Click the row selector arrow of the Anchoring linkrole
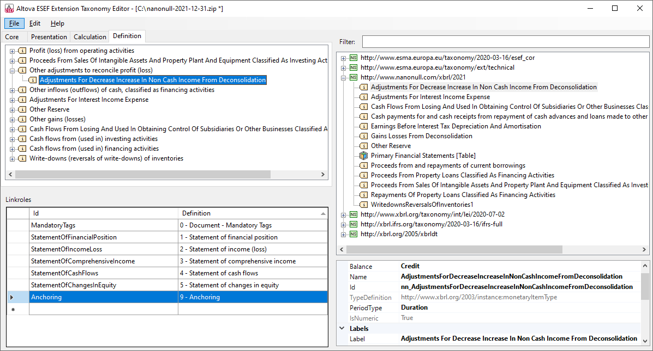Viewport: 653px width, 351px height. pyautogui.click(x=12, y=298)
